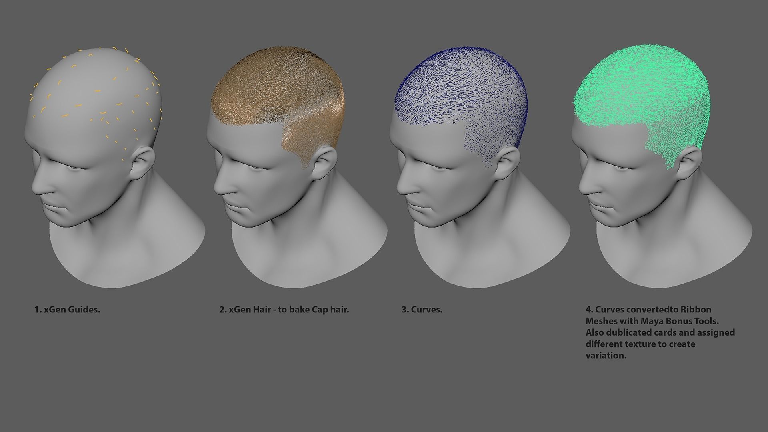The height and width of the screenshot is (432, 768).
Task: Select the head model with orange xGen guides
Action: coord(114,168)
